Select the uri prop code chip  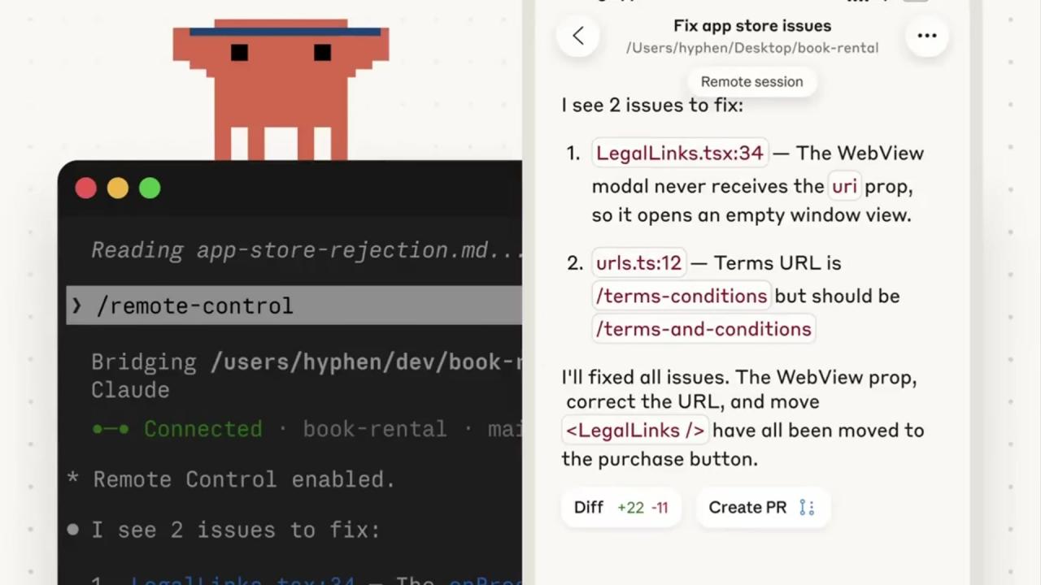844,186
